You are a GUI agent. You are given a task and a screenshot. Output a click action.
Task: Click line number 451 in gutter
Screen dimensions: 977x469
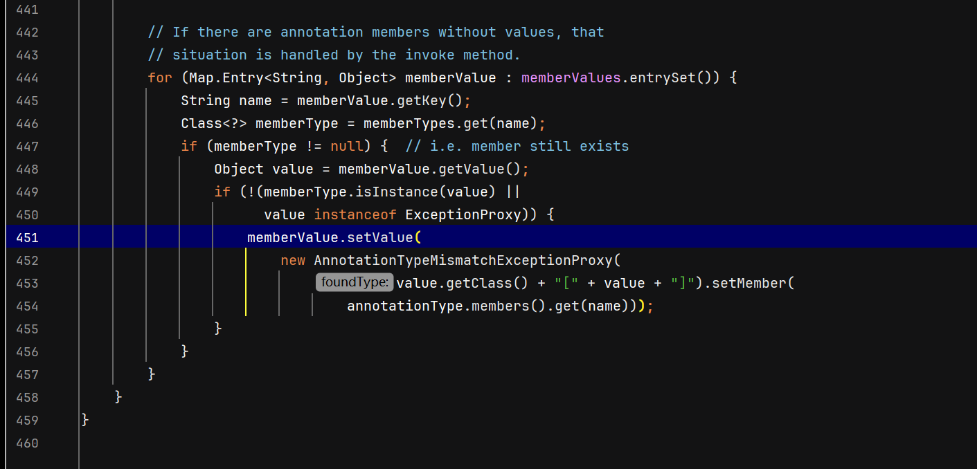pos(26,237)
